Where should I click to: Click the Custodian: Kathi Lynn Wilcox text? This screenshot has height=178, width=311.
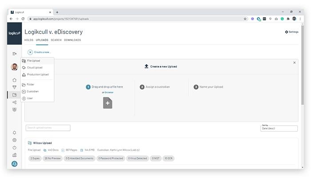pyautogui.click(x=119, y=150)
